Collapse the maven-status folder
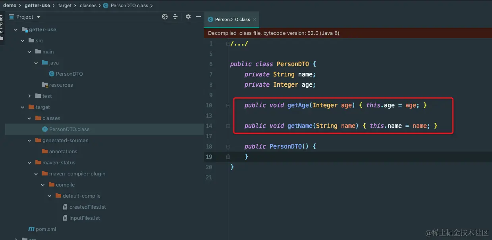The height and width of the screenshot is (240, 492). [29, 163]
